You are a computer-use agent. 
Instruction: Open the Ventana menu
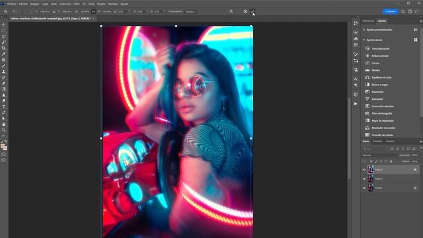click(113, 4)
